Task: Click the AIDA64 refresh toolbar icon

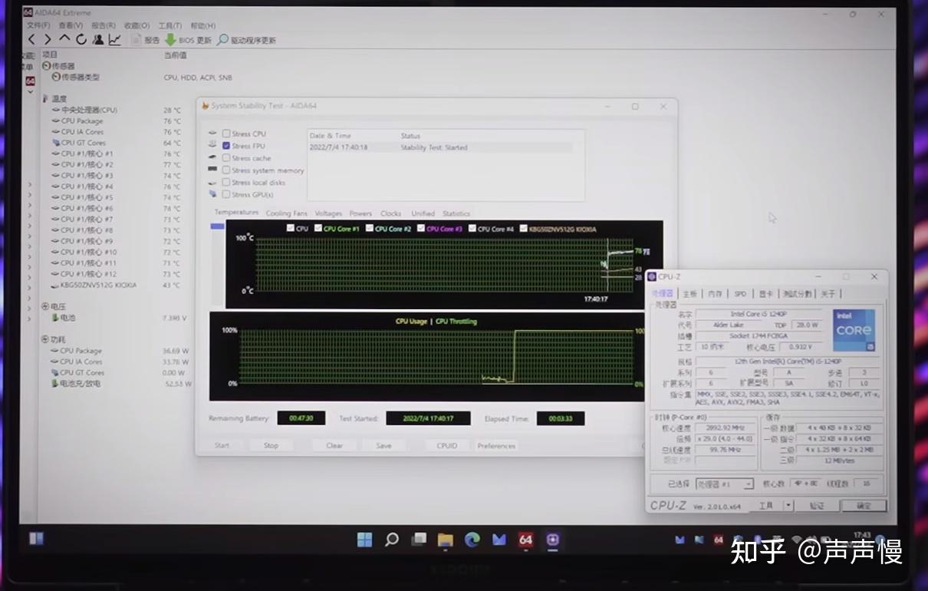Action: click(x=81, y=39)
